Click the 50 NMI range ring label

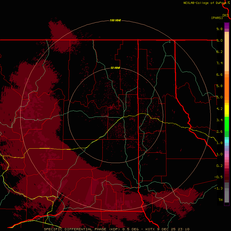(115, 68)
